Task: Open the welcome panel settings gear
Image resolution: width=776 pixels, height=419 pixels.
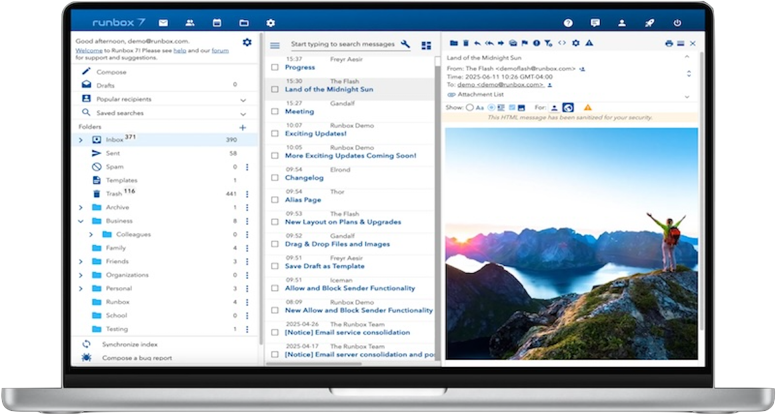Action: [x=247, y=42]
